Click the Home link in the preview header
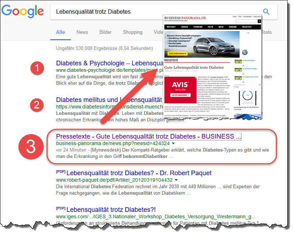Screen dimensions: 293x237 click(x=234, y=17)
